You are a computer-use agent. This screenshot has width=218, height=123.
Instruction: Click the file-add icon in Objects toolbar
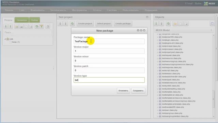coord(186,24)
